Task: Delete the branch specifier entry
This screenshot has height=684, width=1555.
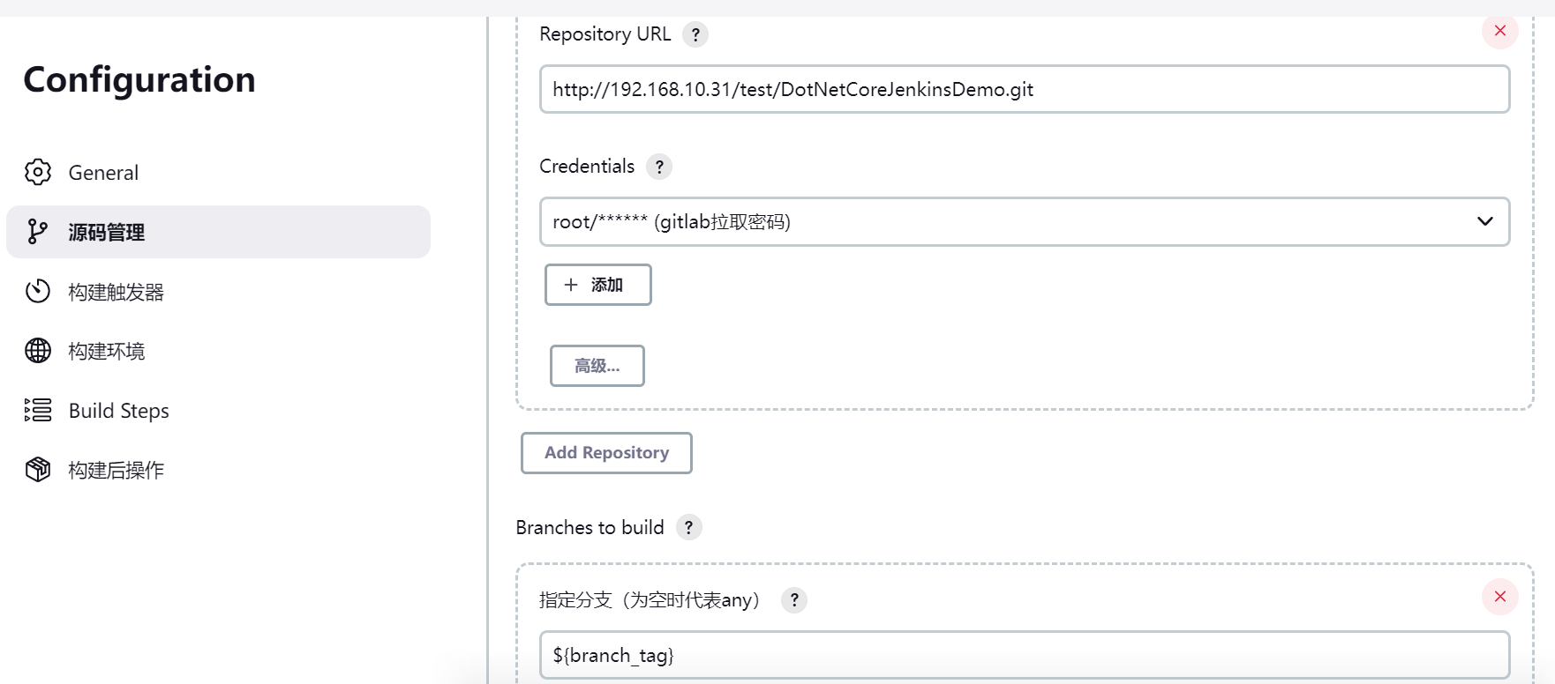Action: (x=1499, y=597)
